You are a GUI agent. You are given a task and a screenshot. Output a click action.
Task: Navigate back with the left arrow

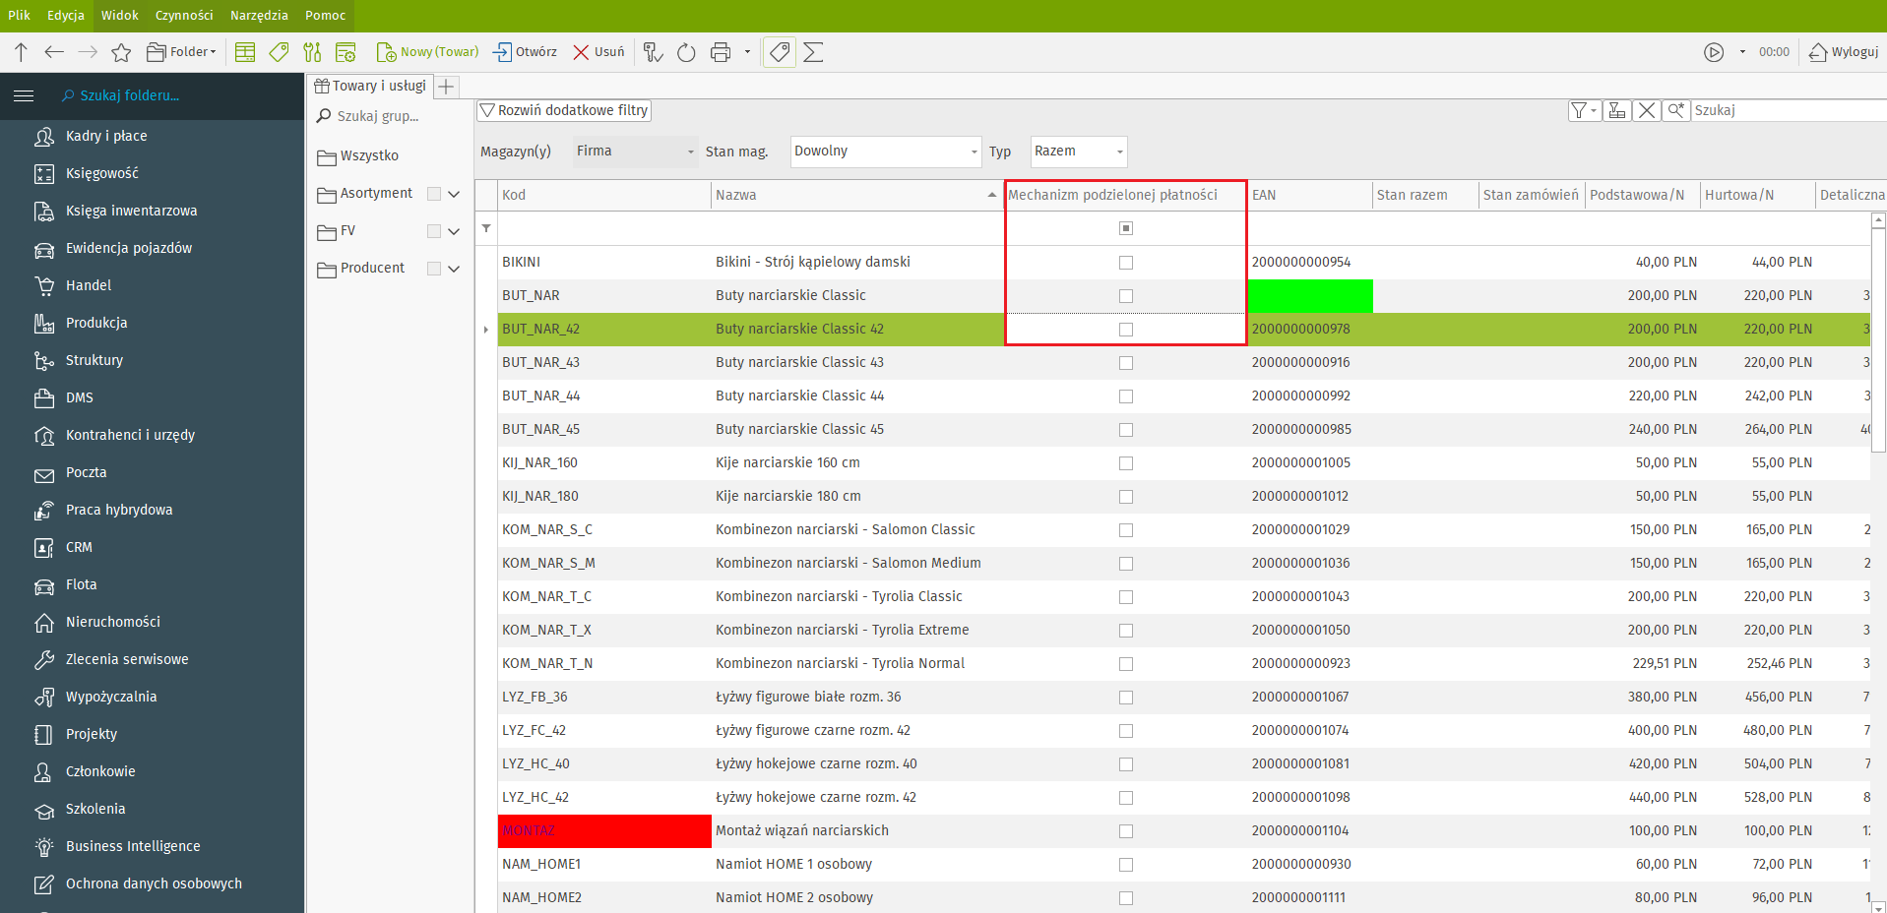[54, 52]
